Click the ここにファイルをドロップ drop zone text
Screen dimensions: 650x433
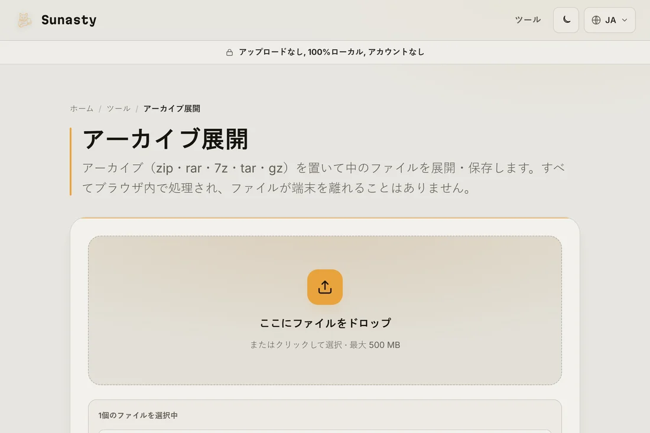(325, 323)
